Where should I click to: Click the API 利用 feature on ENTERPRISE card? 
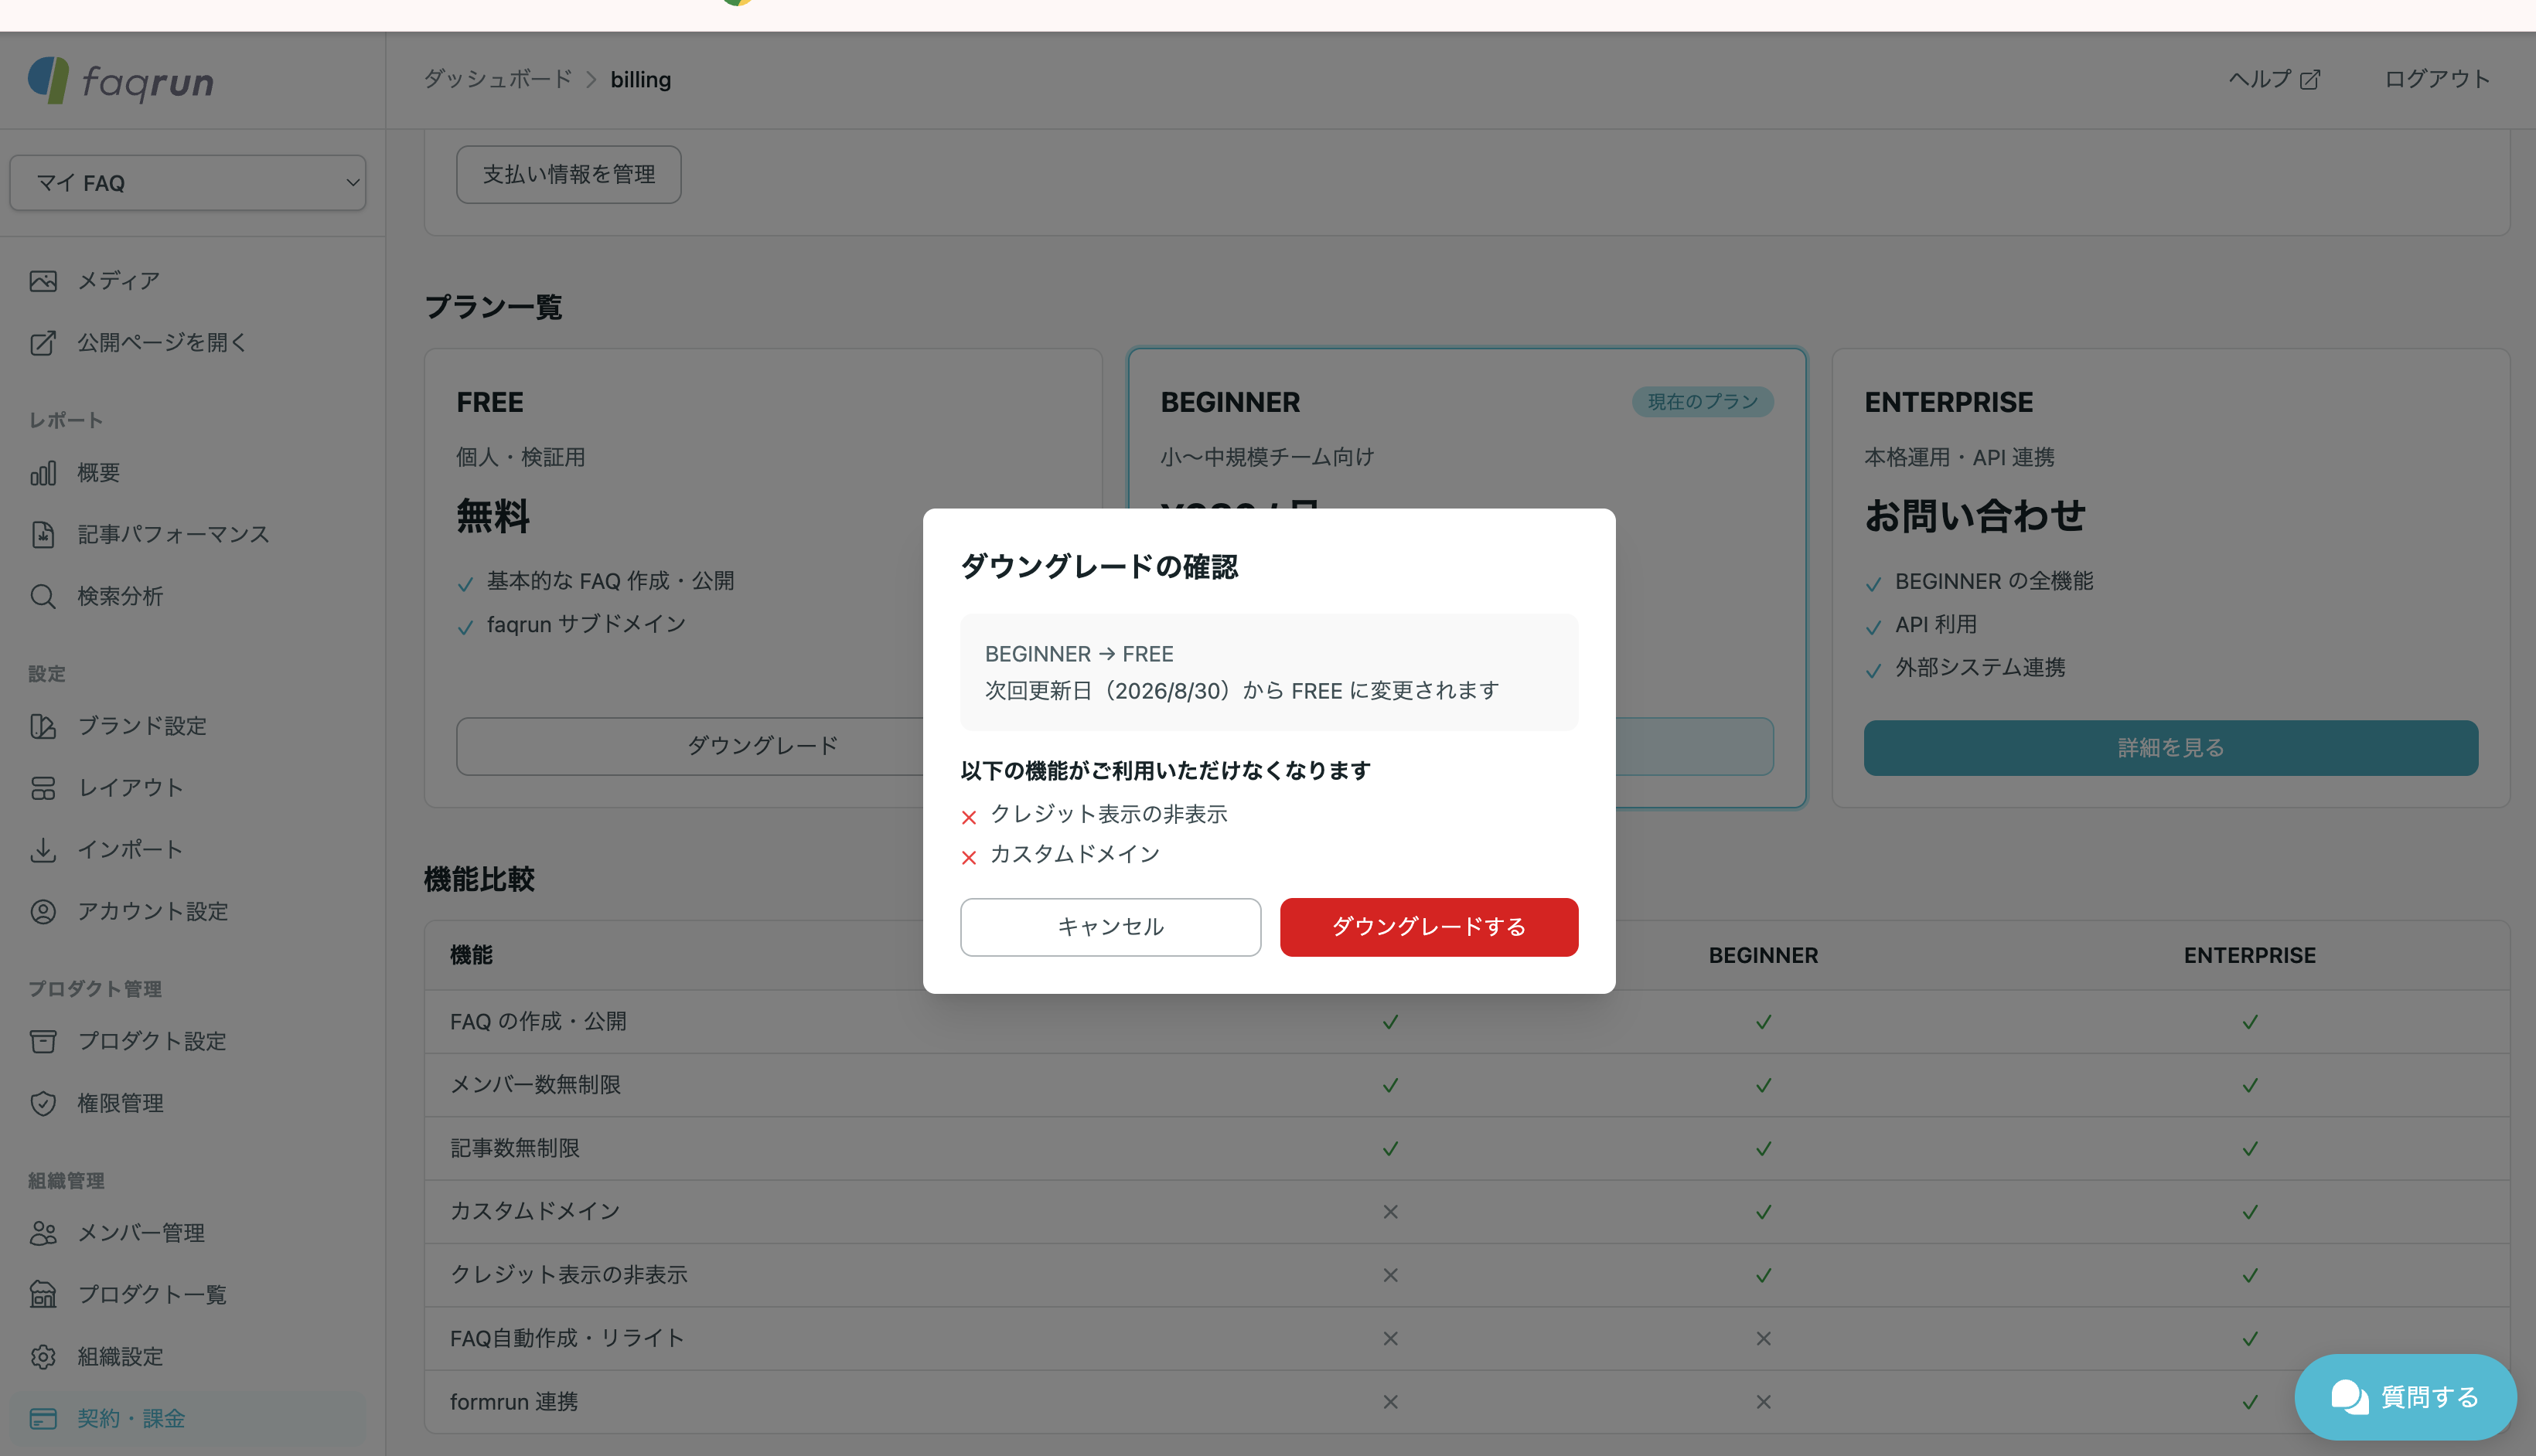1936,625
